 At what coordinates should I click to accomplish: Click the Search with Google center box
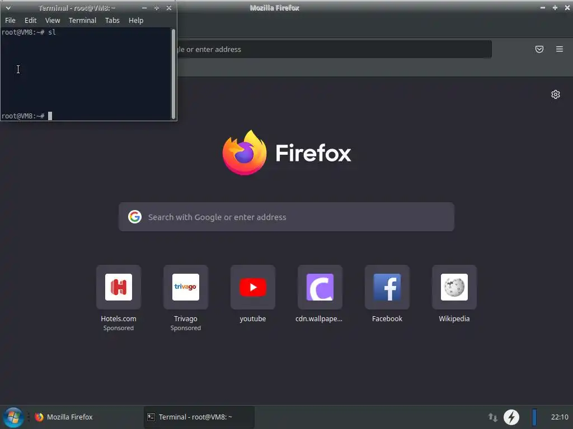(286, 217)
